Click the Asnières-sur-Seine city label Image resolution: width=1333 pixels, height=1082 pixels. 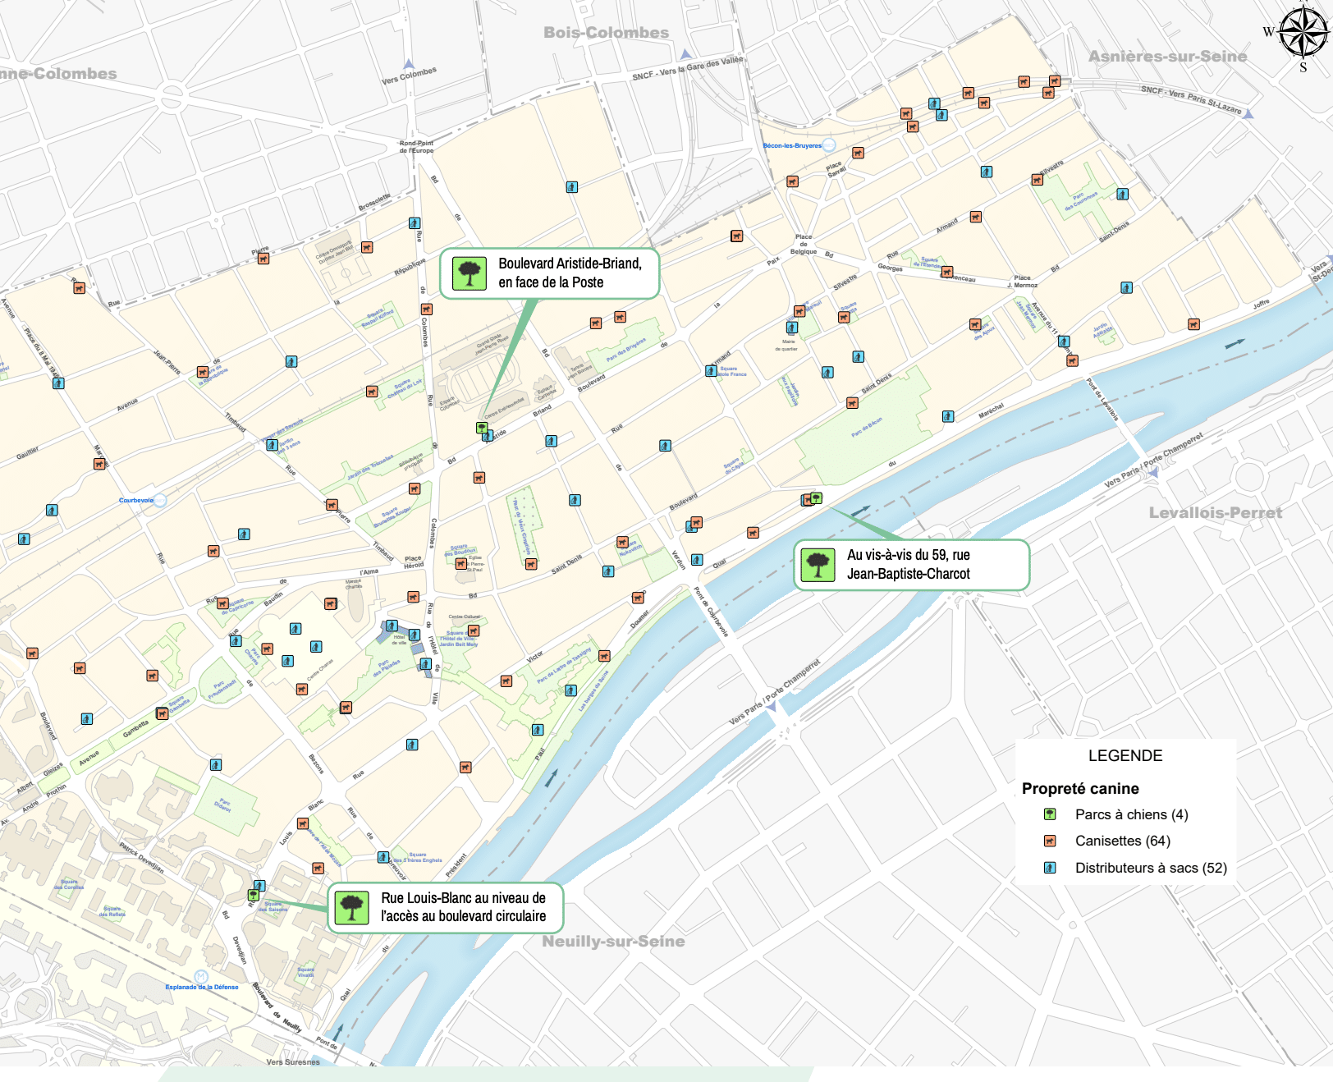pos(1167,57)
